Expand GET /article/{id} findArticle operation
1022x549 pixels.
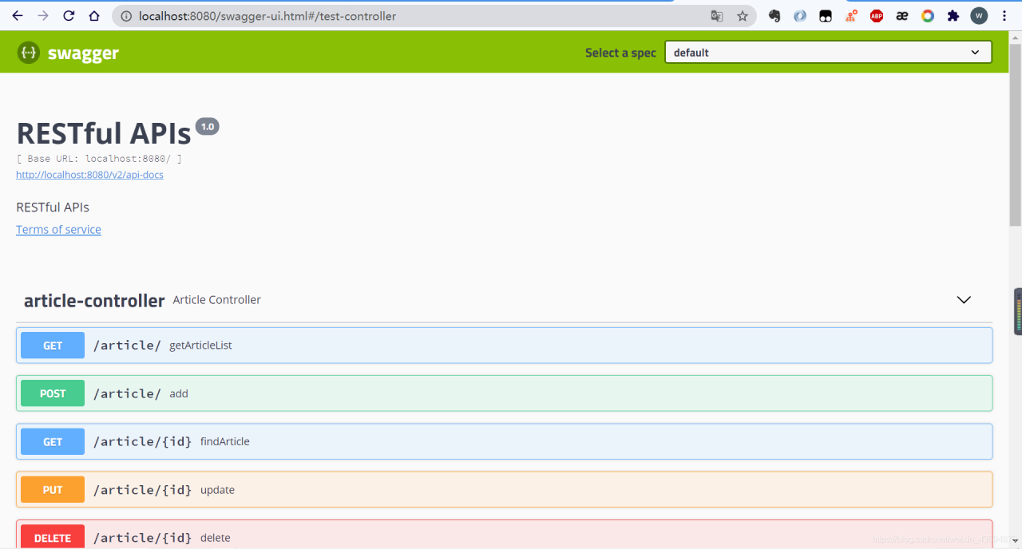coord(504,441)
